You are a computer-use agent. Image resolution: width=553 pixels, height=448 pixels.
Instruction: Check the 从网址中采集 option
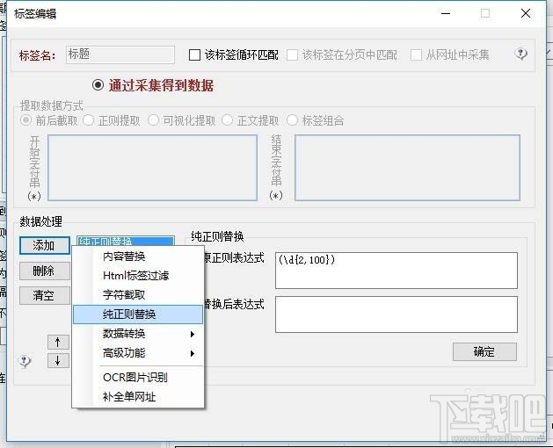pyautogui.click(x=416, y=55)
